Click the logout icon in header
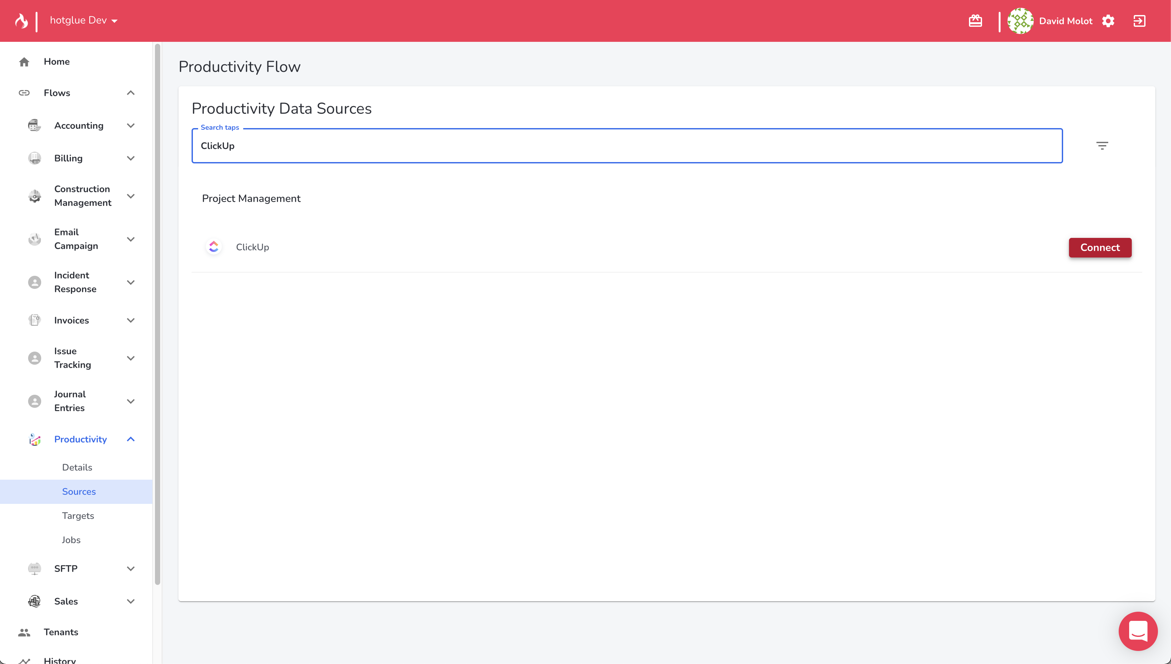Image resolution: width=1171 pixels, height=664 pixels. click(1139, 21)
